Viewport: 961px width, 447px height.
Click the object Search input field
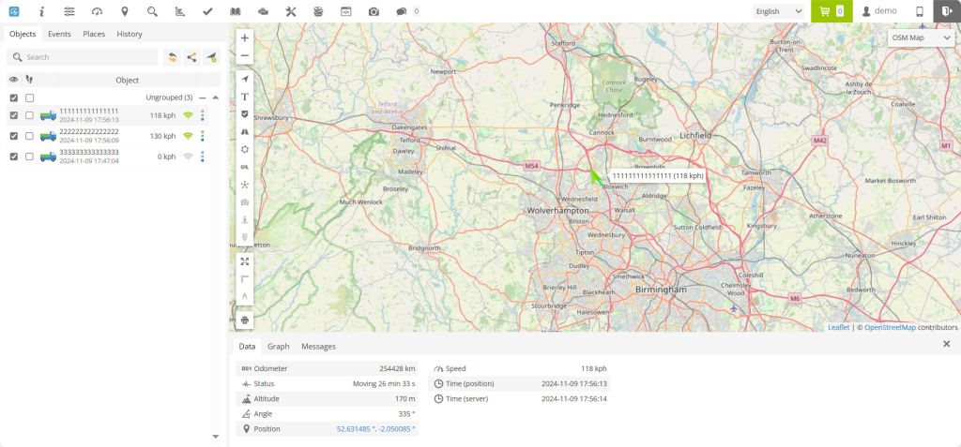tap(83, 57)
